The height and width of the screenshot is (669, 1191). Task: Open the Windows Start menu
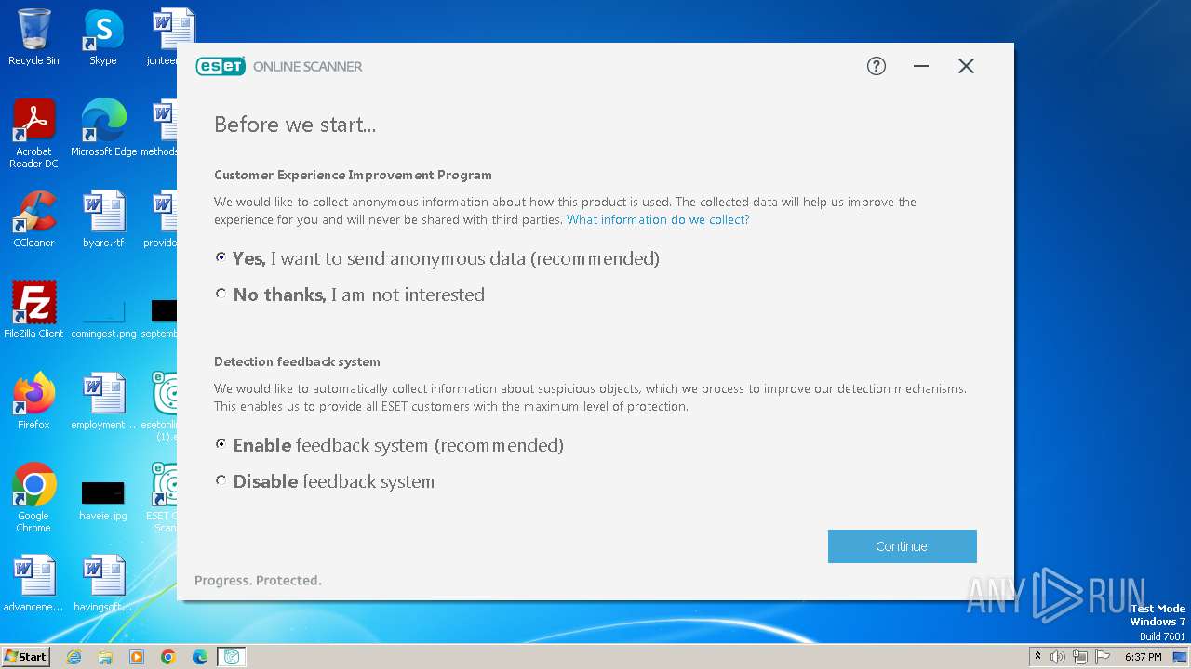[25, 656]
